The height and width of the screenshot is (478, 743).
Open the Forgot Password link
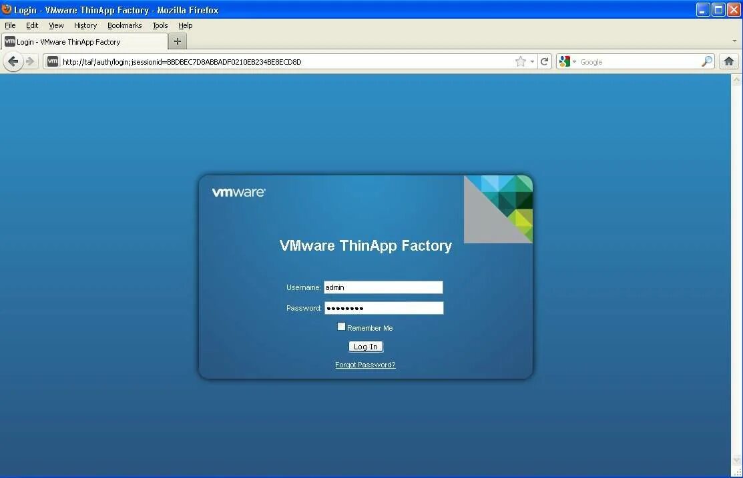pyautogui.click(x=365, y=365)
